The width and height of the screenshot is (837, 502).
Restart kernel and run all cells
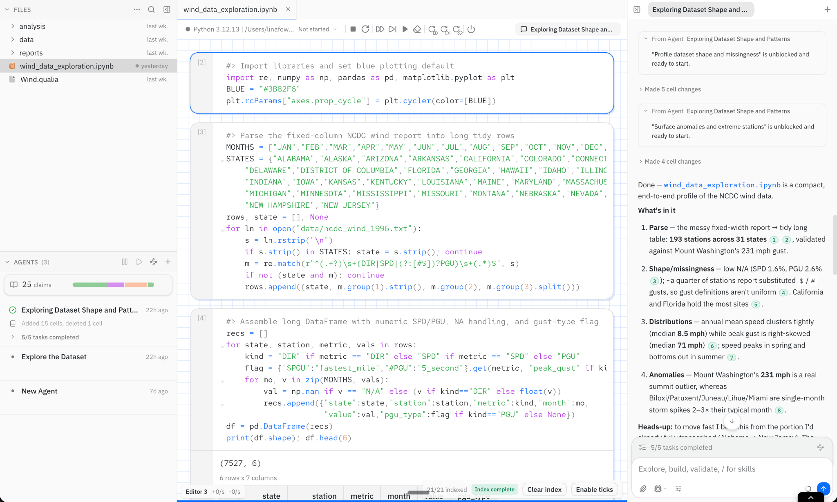[x=433, y=29]
